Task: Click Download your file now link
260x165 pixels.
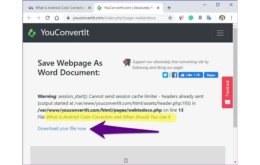Action: [x=62, y=128]
